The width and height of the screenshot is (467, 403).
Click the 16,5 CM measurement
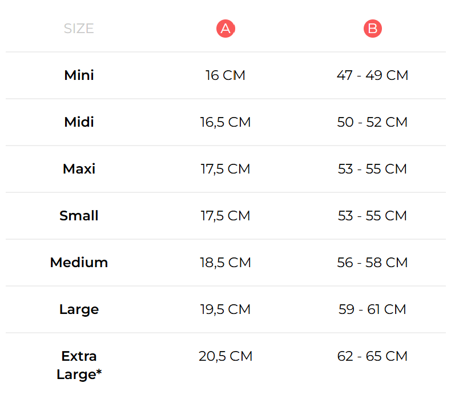pyautogui.click(x=226, y=122)
